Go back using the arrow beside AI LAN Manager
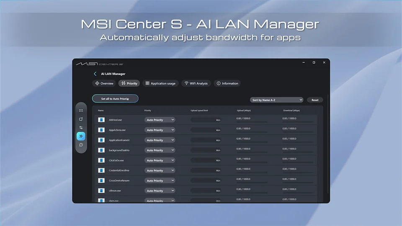 pyautogui.click(x=95, y=74)
